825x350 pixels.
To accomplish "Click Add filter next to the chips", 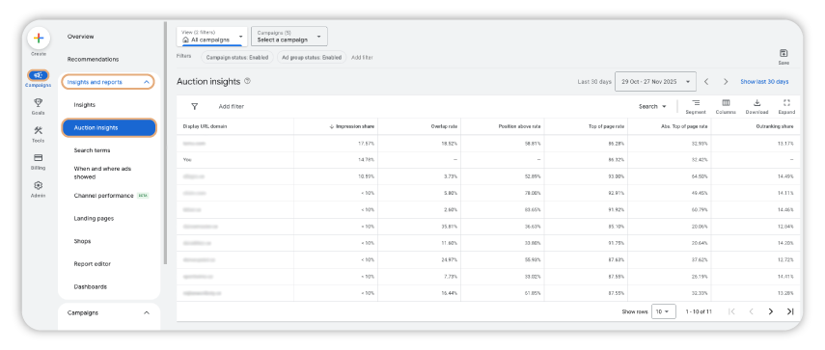I will tap(362, 57).
